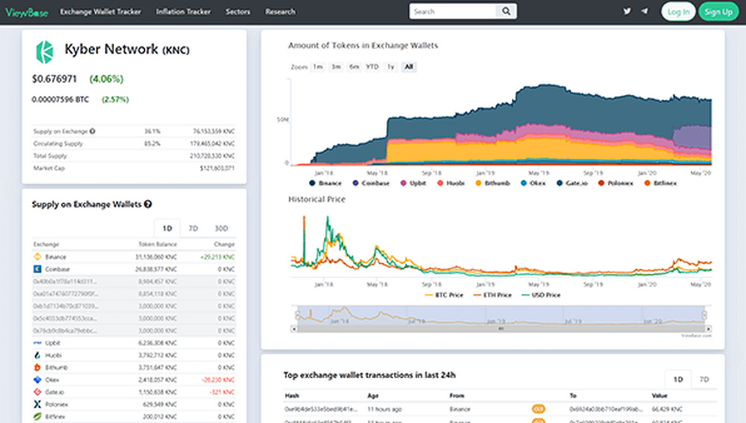
Task: Select 1D tab in top transactions panel
Action: 678,379
